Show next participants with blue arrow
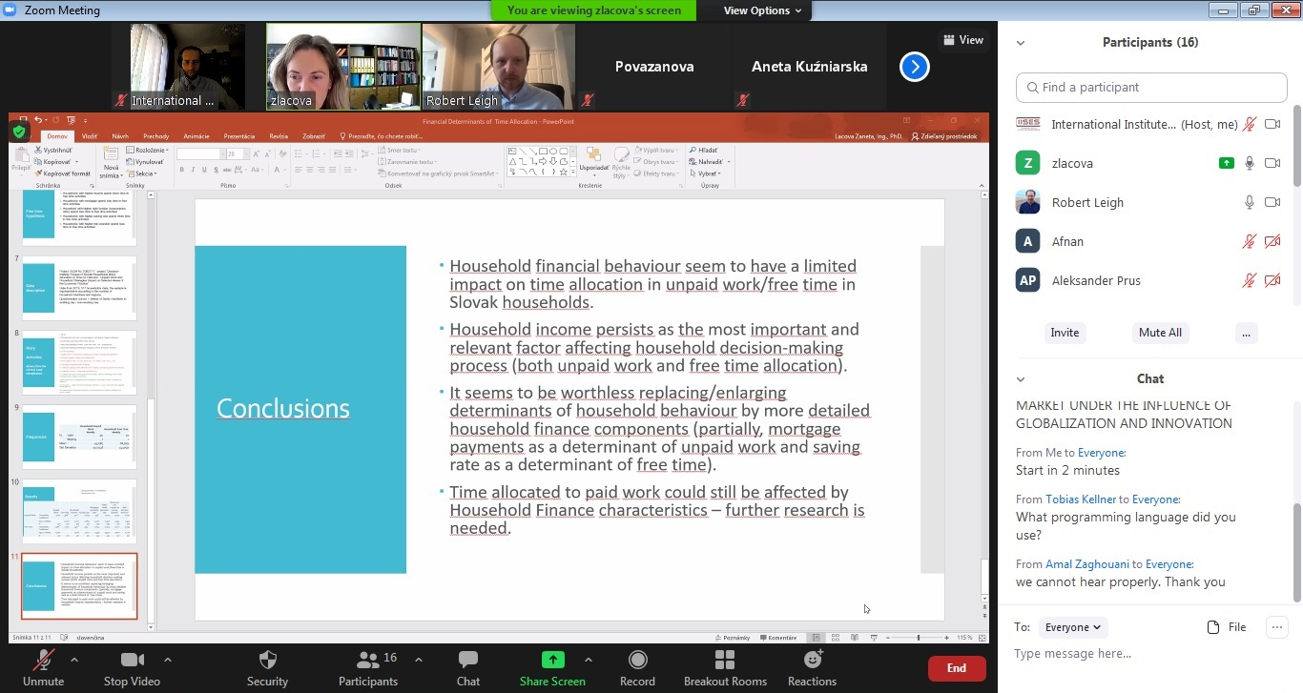 point(914,67)
